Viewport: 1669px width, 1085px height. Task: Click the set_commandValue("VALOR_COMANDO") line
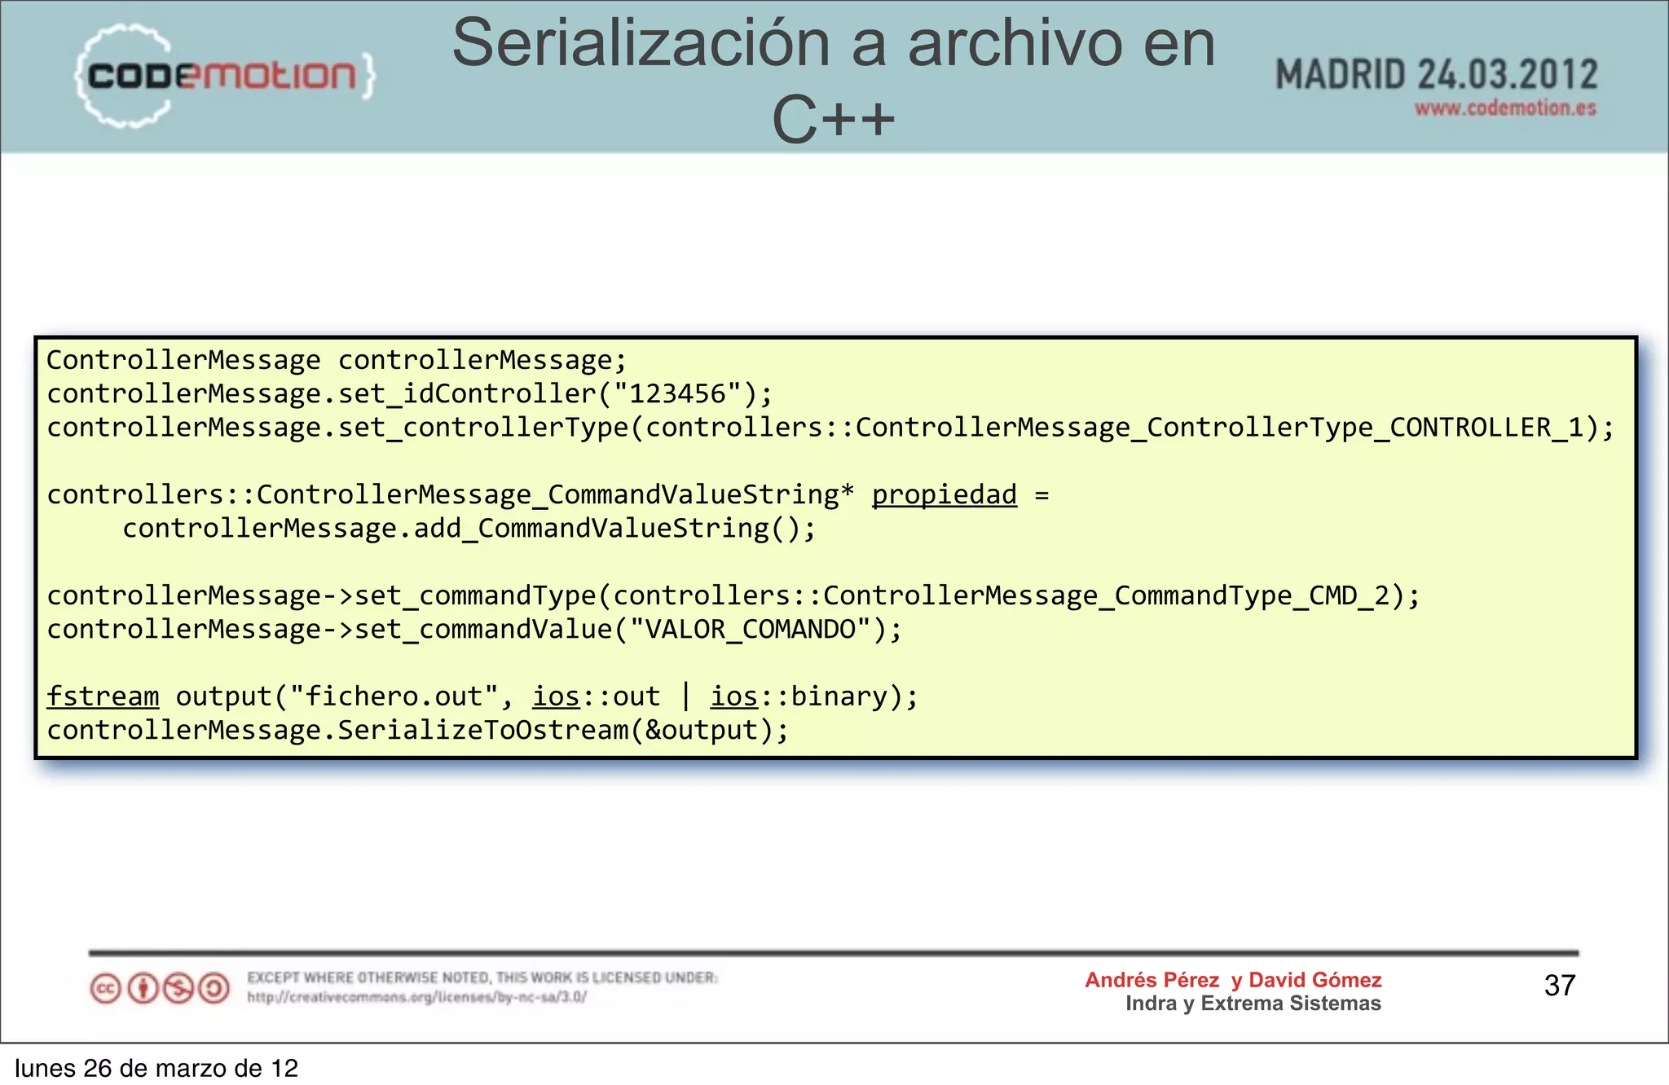point(474,630)
